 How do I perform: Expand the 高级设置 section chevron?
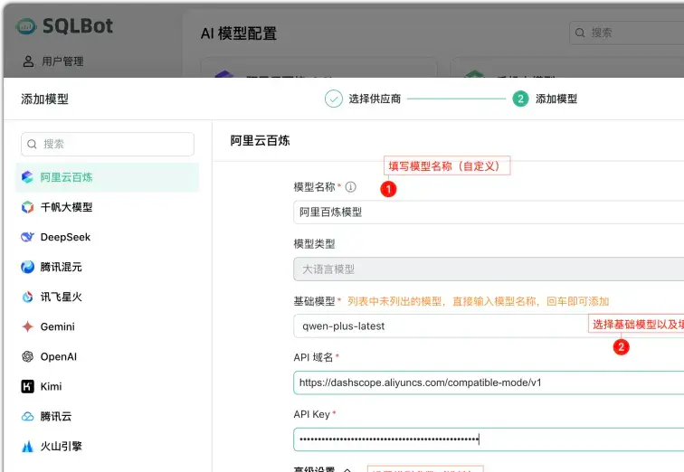tap(346, 469)
